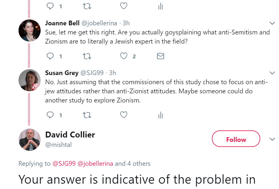279x189 pixels.
Task: Retweet the top partially visible tweet
Action: (87, 6)
